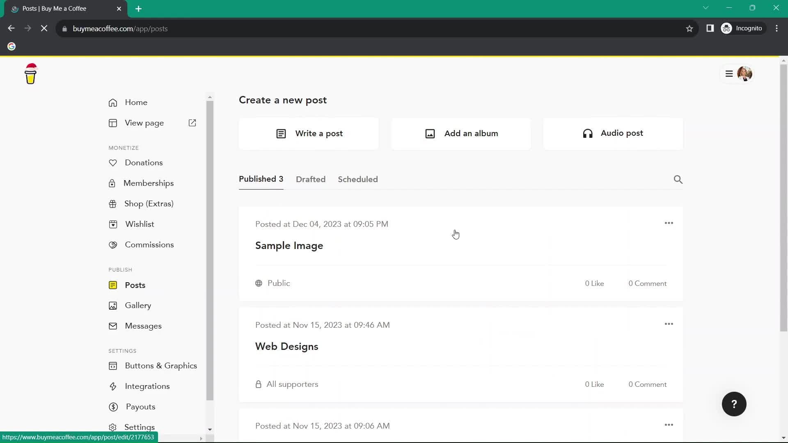
Task: Click the three-dot menu on Sample Image post
Action: tap(669, 223)
